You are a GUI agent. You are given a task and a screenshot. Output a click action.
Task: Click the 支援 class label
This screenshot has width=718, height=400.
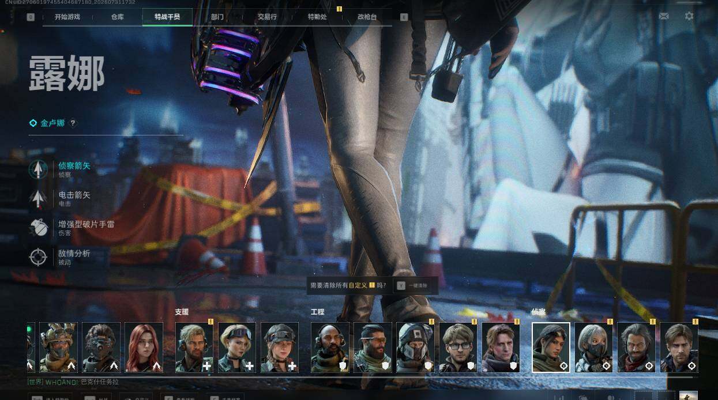[x=182, y=312]
